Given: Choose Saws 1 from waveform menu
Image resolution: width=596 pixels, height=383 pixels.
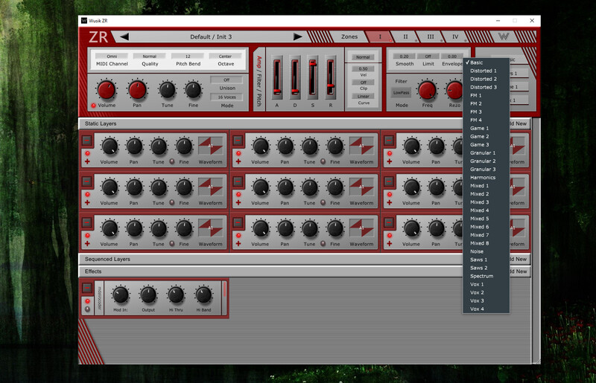Looking at the screenshot, I should click(486, 260).
